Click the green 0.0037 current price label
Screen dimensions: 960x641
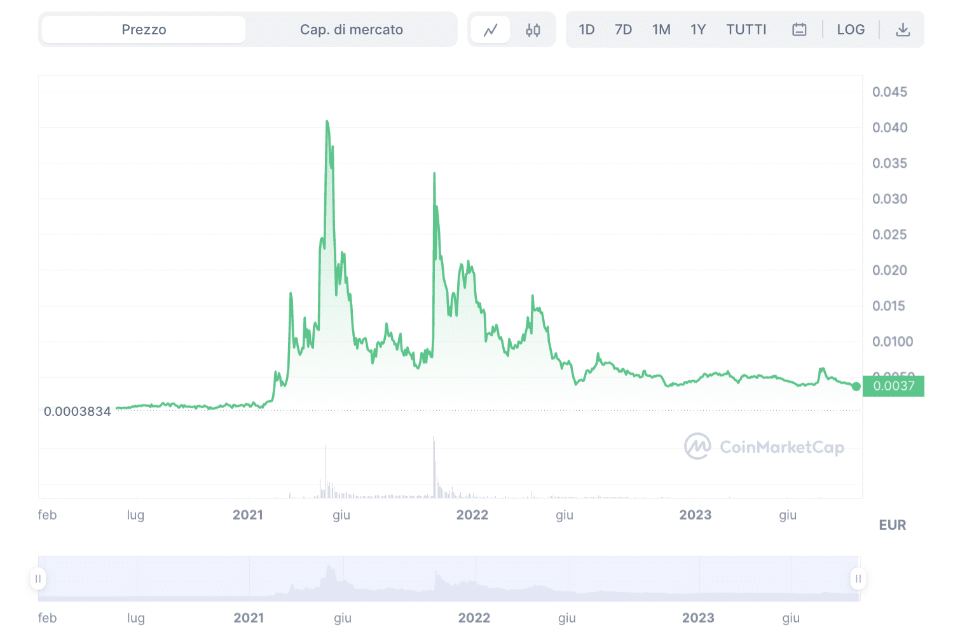click(893, 386)
